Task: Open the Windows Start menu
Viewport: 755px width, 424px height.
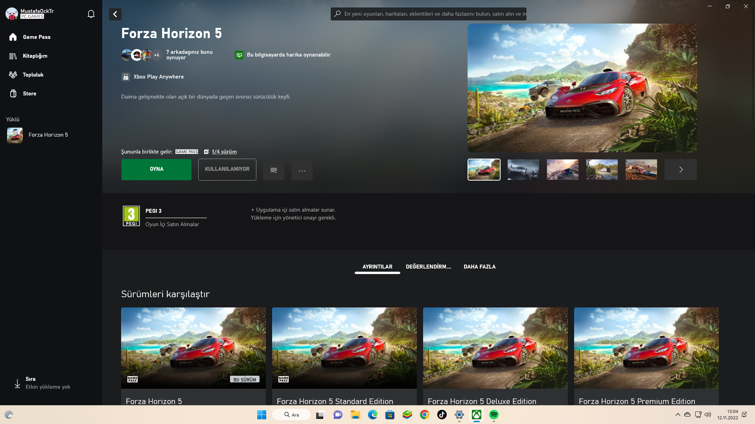Action: point(261,415)
